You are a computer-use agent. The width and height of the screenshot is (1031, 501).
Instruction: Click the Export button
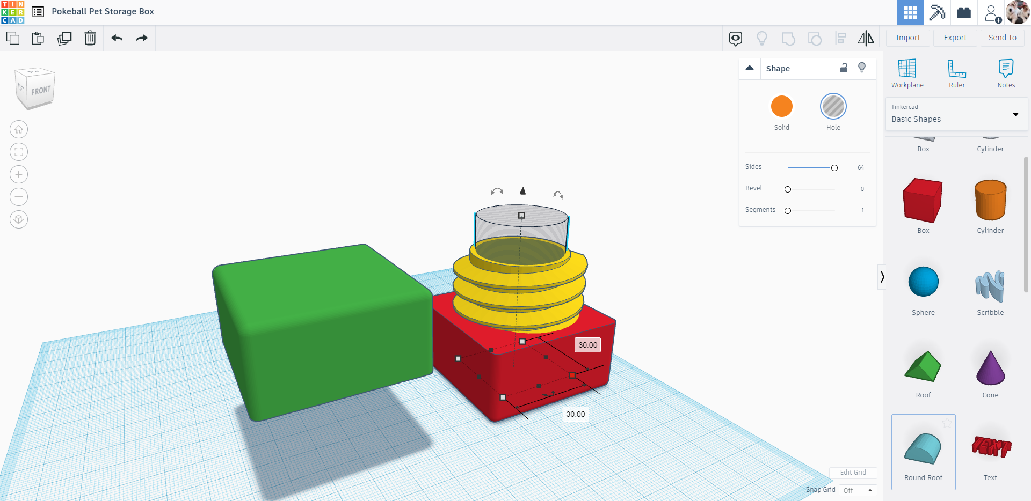tap(955, 38)
